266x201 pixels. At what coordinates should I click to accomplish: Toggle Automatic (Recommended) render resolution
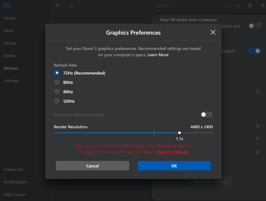[206, 115]
